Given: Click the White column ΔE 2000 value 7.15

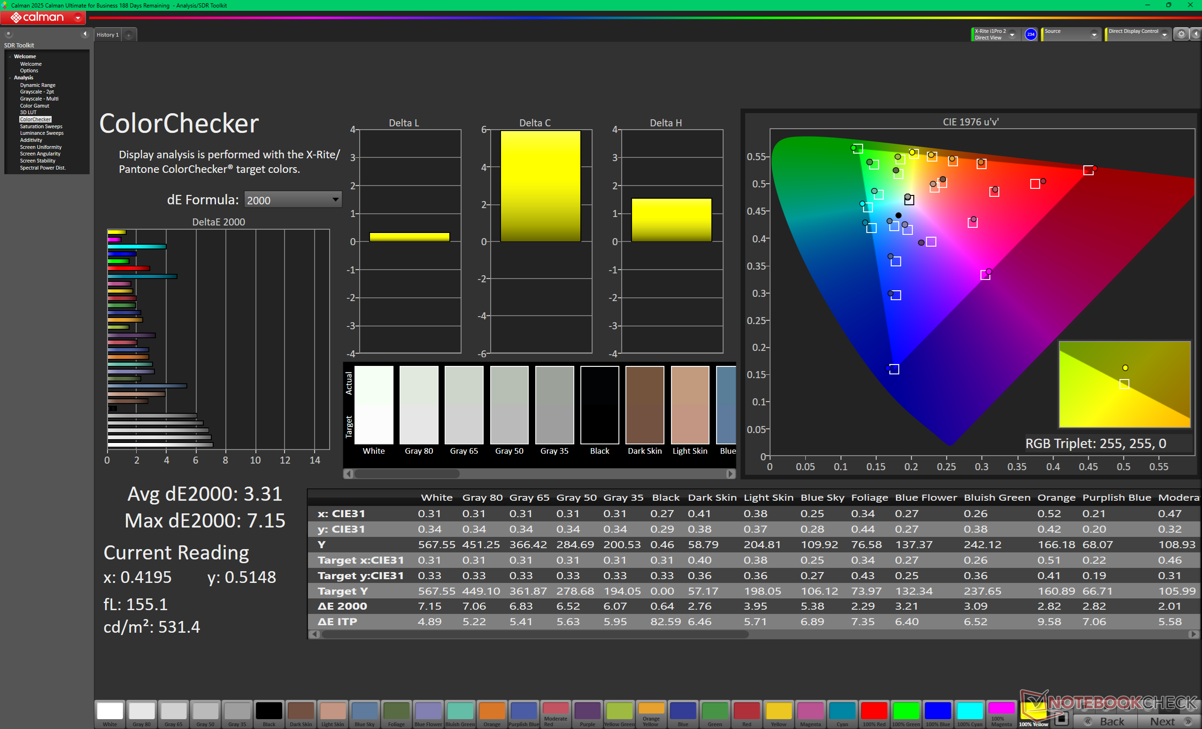Looking at the screenshot, I should point(429,606).
